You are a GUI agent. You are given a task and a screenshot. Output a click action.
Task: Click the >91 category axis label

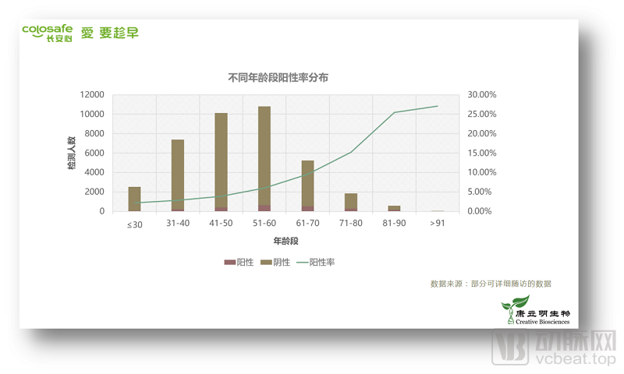437,224
